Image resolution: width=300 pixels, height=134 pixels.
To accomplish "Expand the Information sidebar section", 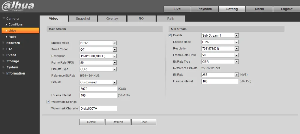I will pyautogui.click(x=16, y=73).
